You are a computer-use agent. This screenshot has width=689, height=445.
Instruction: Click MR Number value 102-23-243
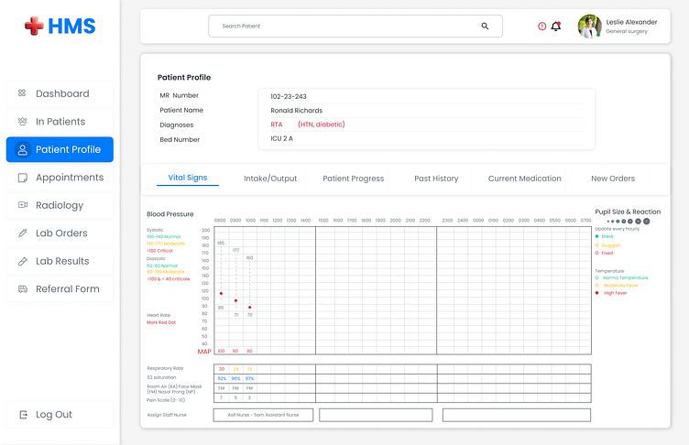pos(289,96)
